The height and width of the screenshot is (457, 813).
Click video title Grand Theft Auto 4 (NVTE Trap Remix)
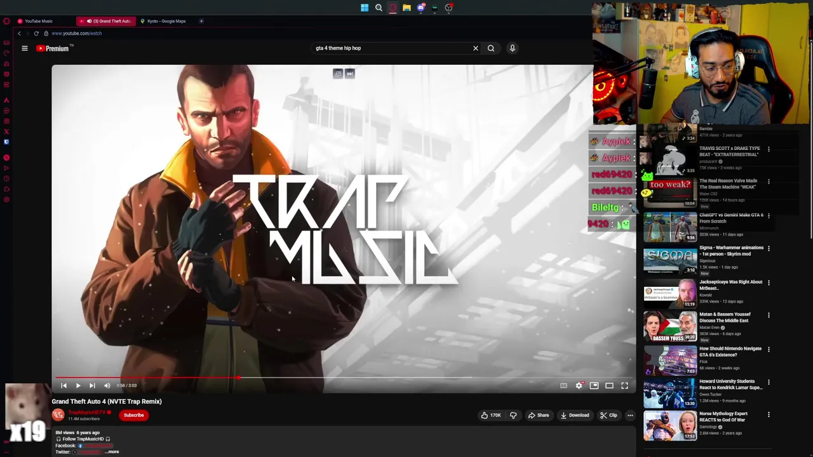pyautogui.click(x=107, y=402)
